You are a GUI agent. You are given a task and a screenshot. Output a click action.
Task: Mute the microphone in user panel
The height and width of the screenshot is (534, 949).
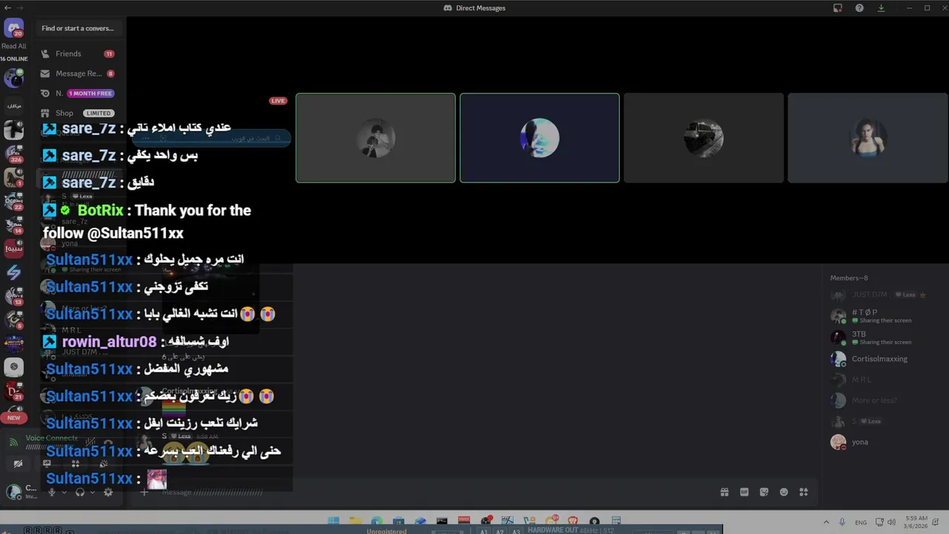52,492
